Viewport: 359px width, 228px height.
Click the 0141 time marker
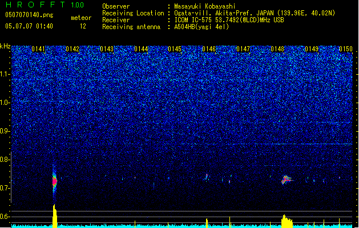[x=38, y=49]
